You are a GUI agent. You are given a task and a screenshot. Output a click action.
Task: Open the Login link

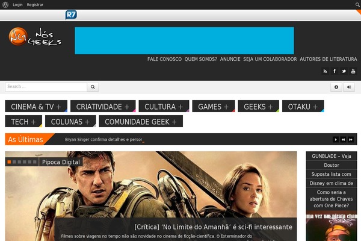pos(17,5)
